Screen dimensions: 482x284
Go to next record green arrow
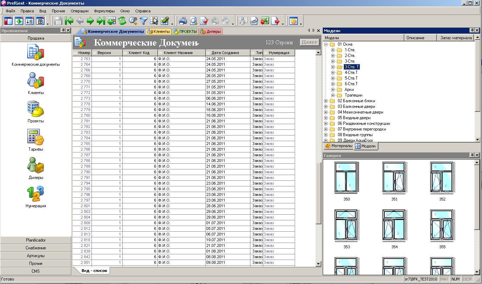[x=90, y=21]
